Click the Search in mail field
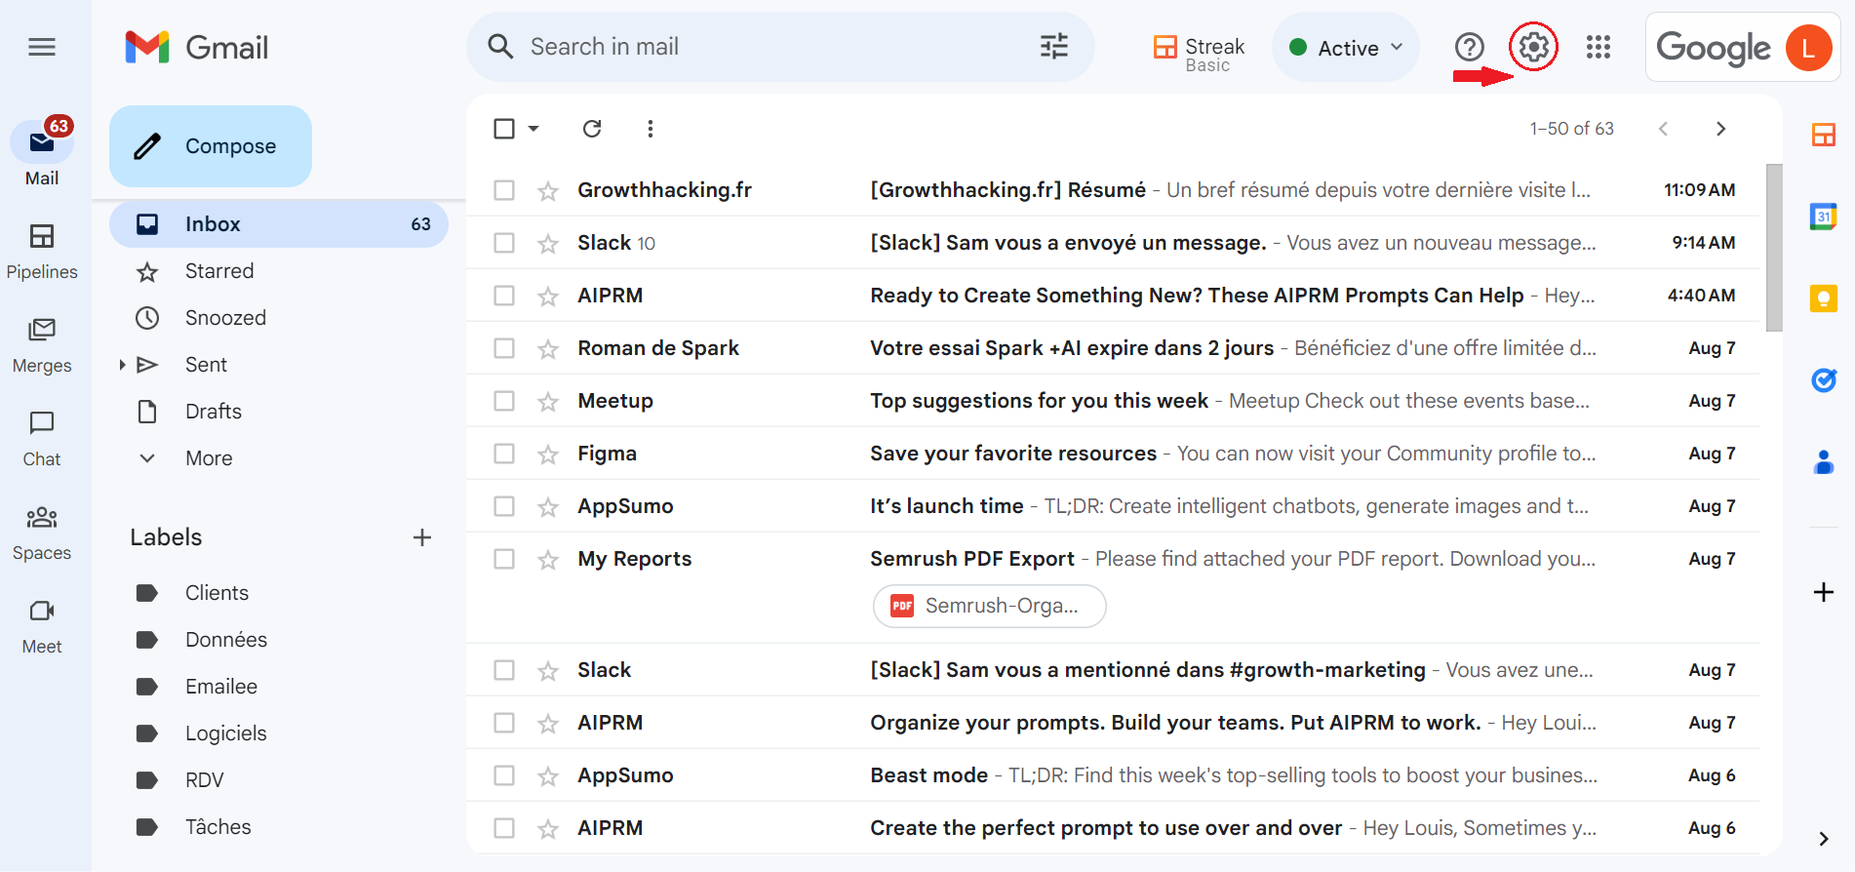This screenshot has width=1855, height=872. (780, 47)
